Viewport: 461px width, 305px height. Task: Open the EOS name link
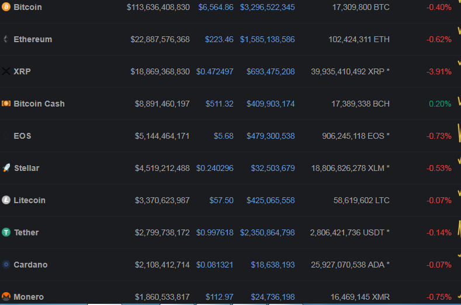click(22, 136)
